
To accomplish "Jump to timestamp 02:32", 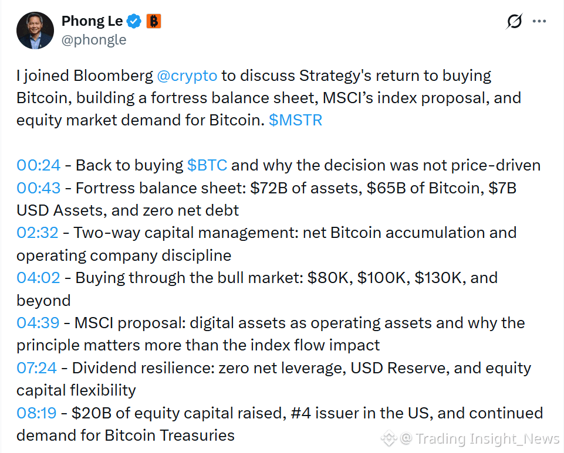I will coord(38,233).
